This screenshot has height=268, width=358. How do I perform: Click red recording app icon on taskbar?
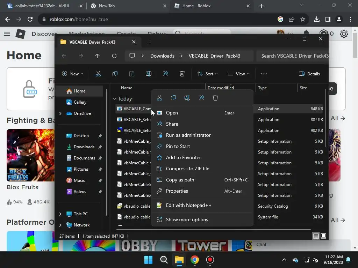210,260
